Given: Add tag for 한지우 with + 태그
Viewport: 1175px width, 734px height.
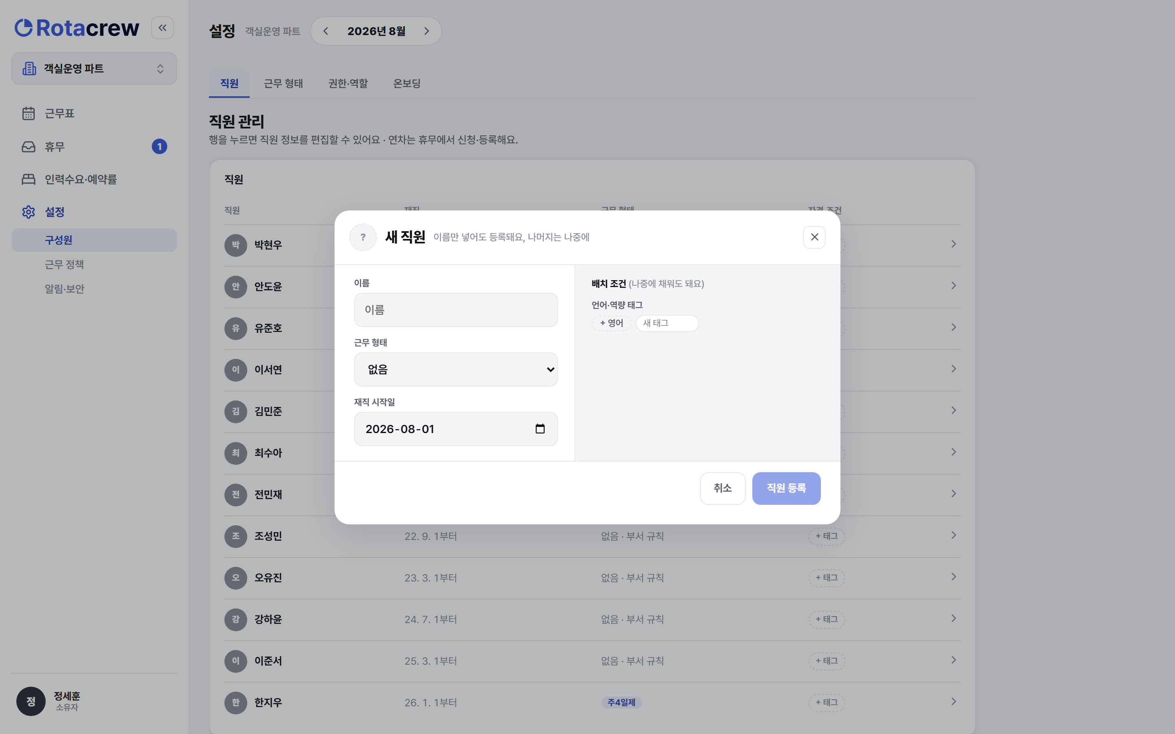Looking at the screenshot, I should click(827, 703).
